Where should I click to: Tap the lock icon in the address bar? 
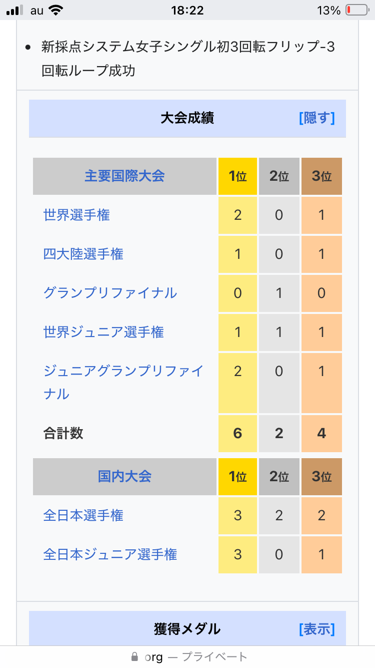[x=134, y=657]
